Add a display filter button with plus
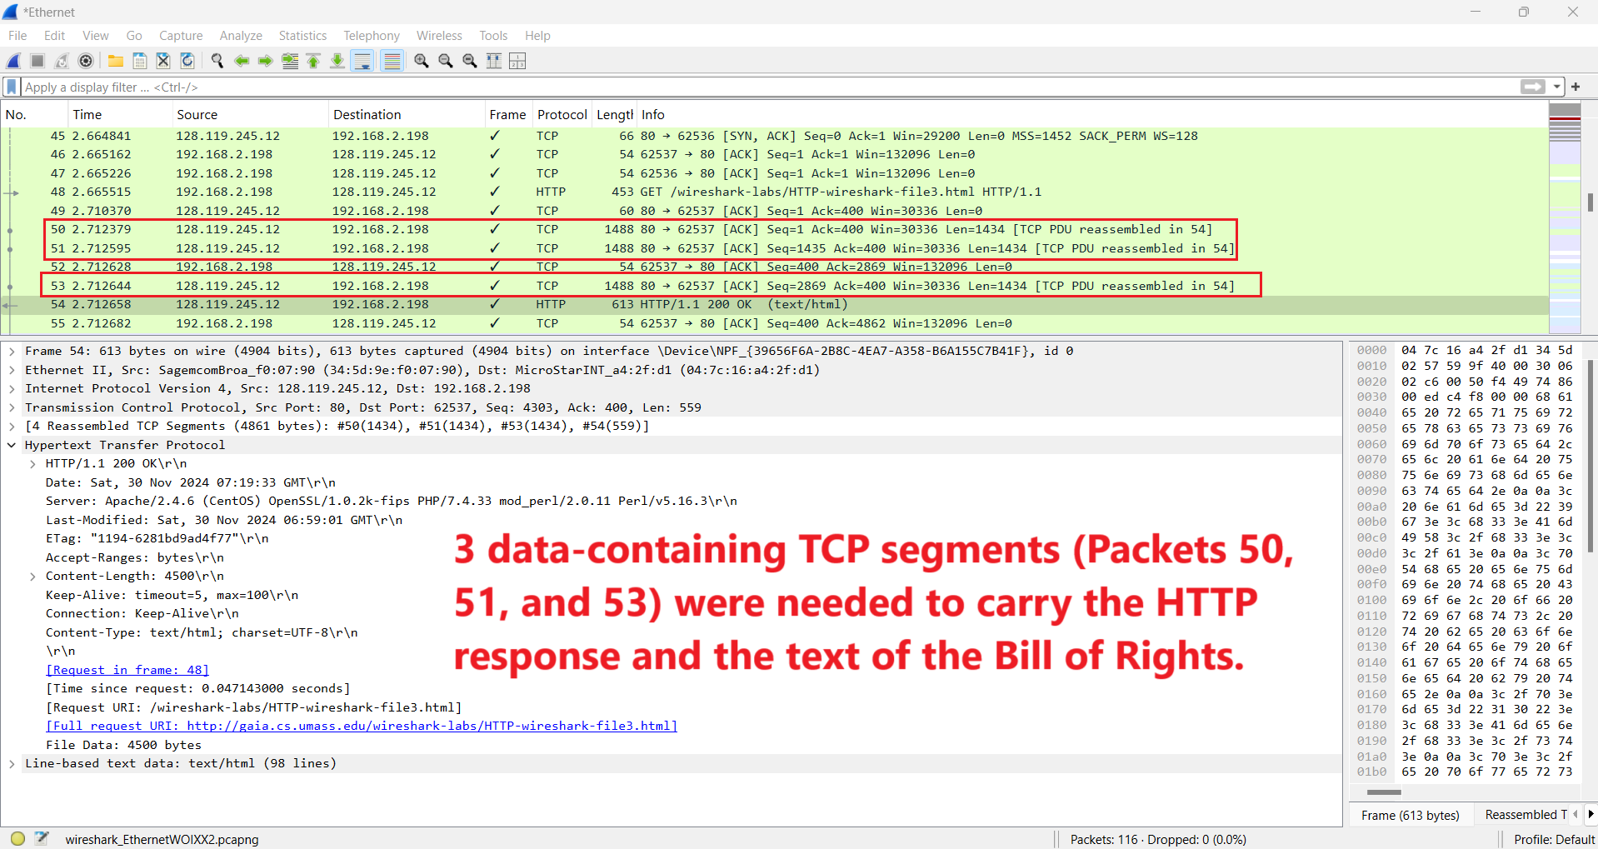The width and height of the screenshot is (1598, 849). tap(1576, 87)
